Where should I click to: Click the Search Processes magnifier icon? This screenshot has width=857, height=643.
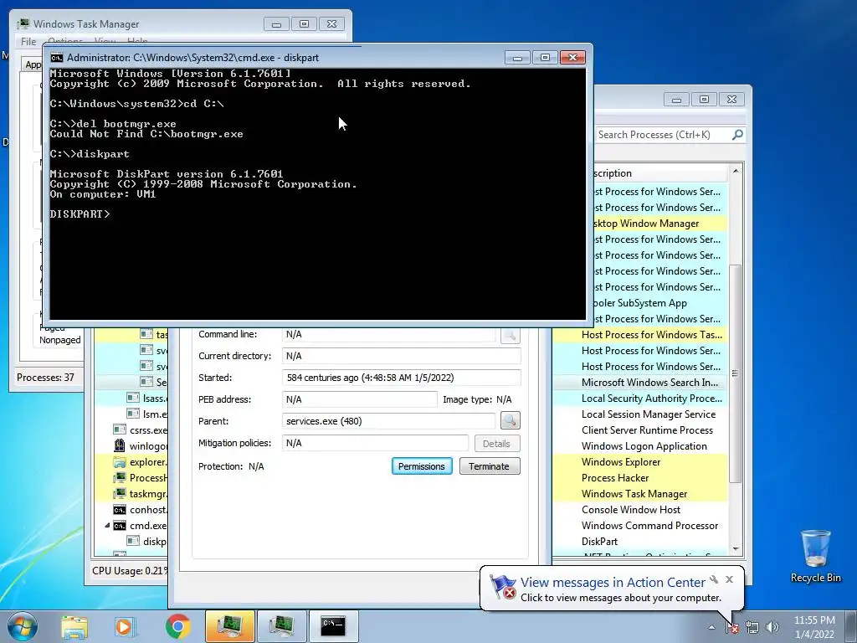point(737,135)
